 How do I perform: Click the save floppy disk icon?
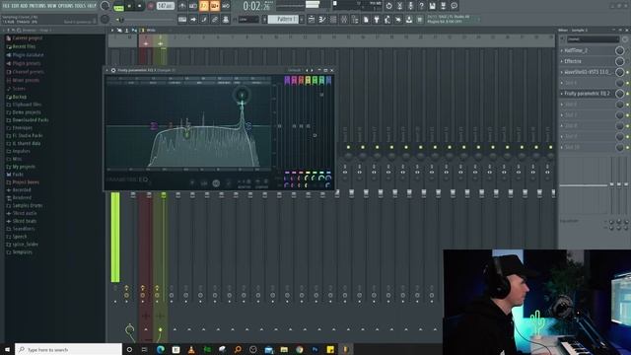432,6
